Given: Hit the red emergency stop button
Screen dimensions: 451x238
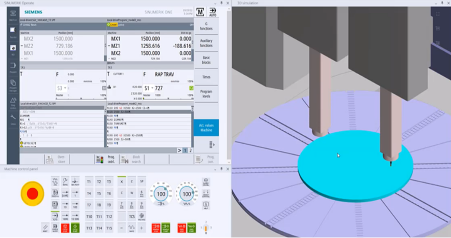Looking at the screenshot, I should tap(32, 194).
